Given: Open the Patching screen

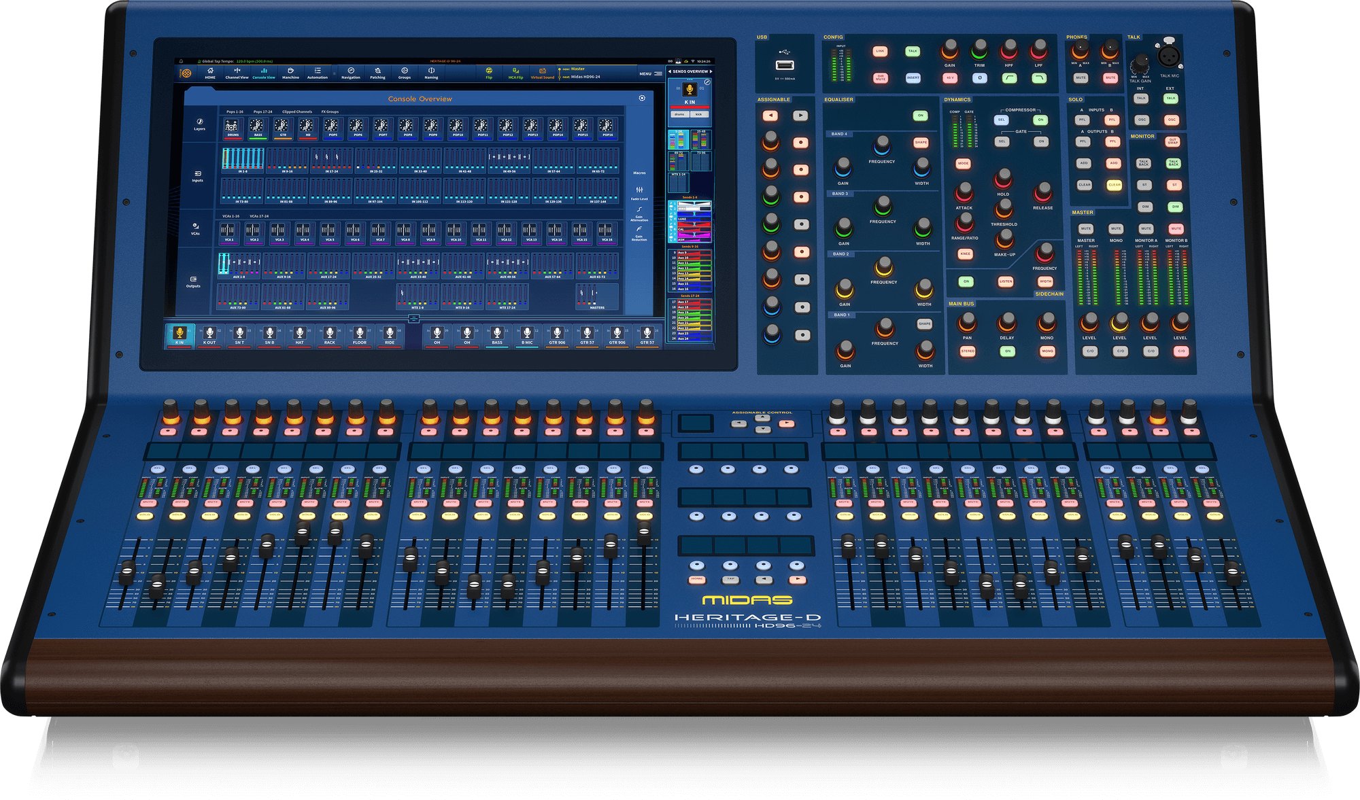Looking at the screenshot, I should (377, 75).
